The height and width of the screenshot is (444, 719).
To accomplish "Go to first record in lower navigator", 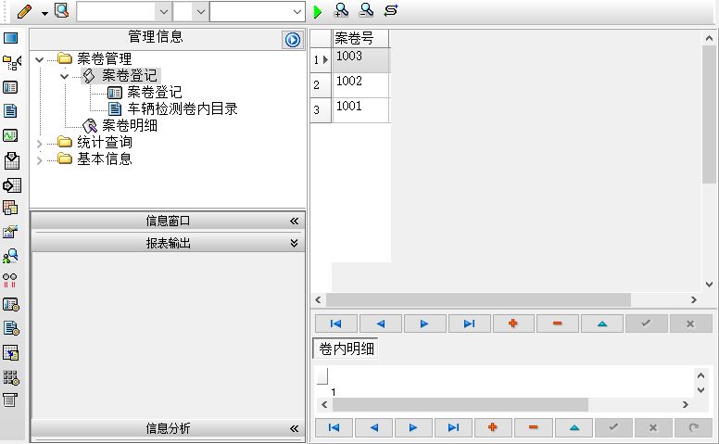I will coord(334,427).
